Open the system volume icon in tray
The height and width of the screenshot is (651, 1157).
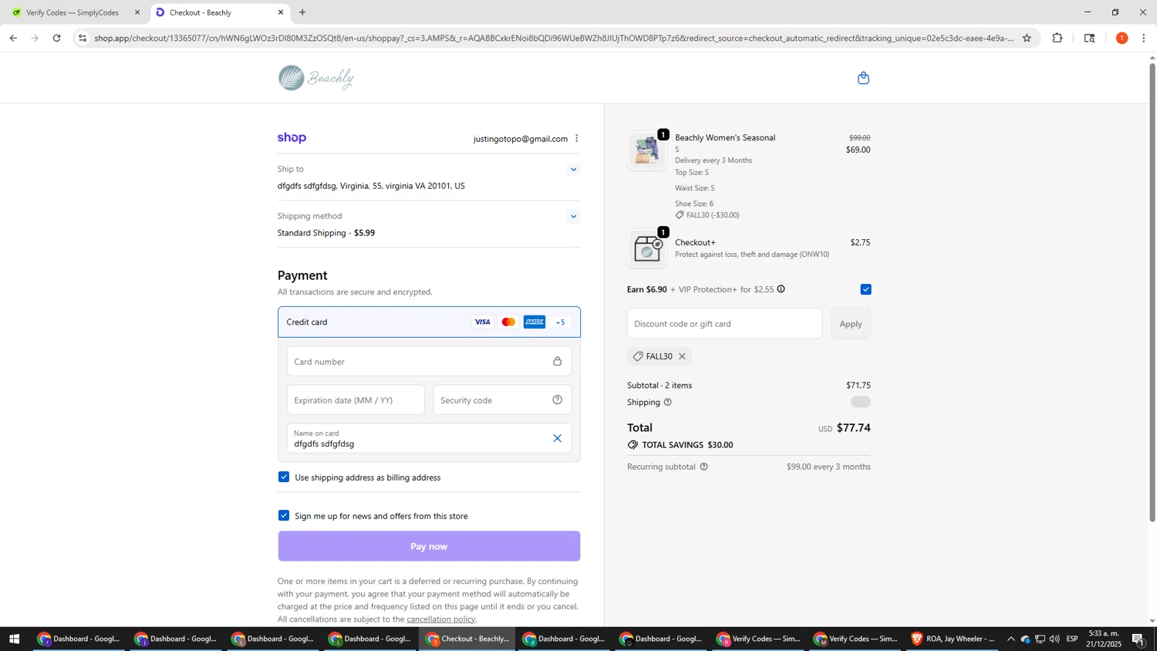(x=1054, y=639)
